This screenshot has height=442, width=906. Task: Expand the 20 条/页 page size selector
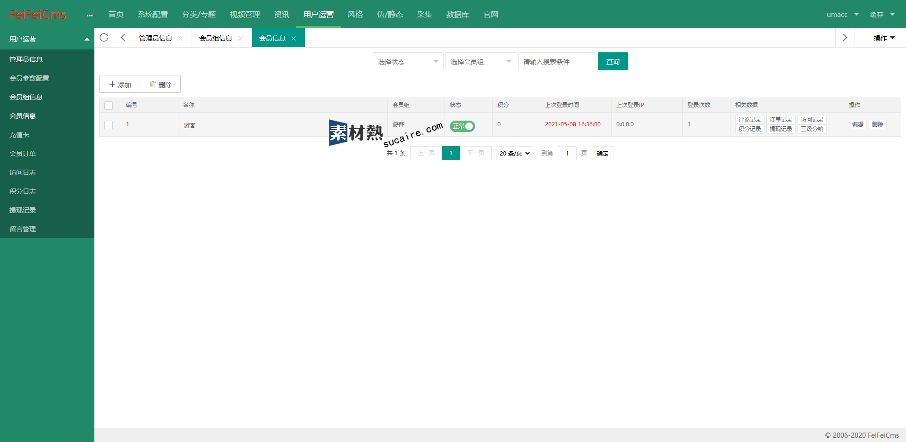click(514, 153)
